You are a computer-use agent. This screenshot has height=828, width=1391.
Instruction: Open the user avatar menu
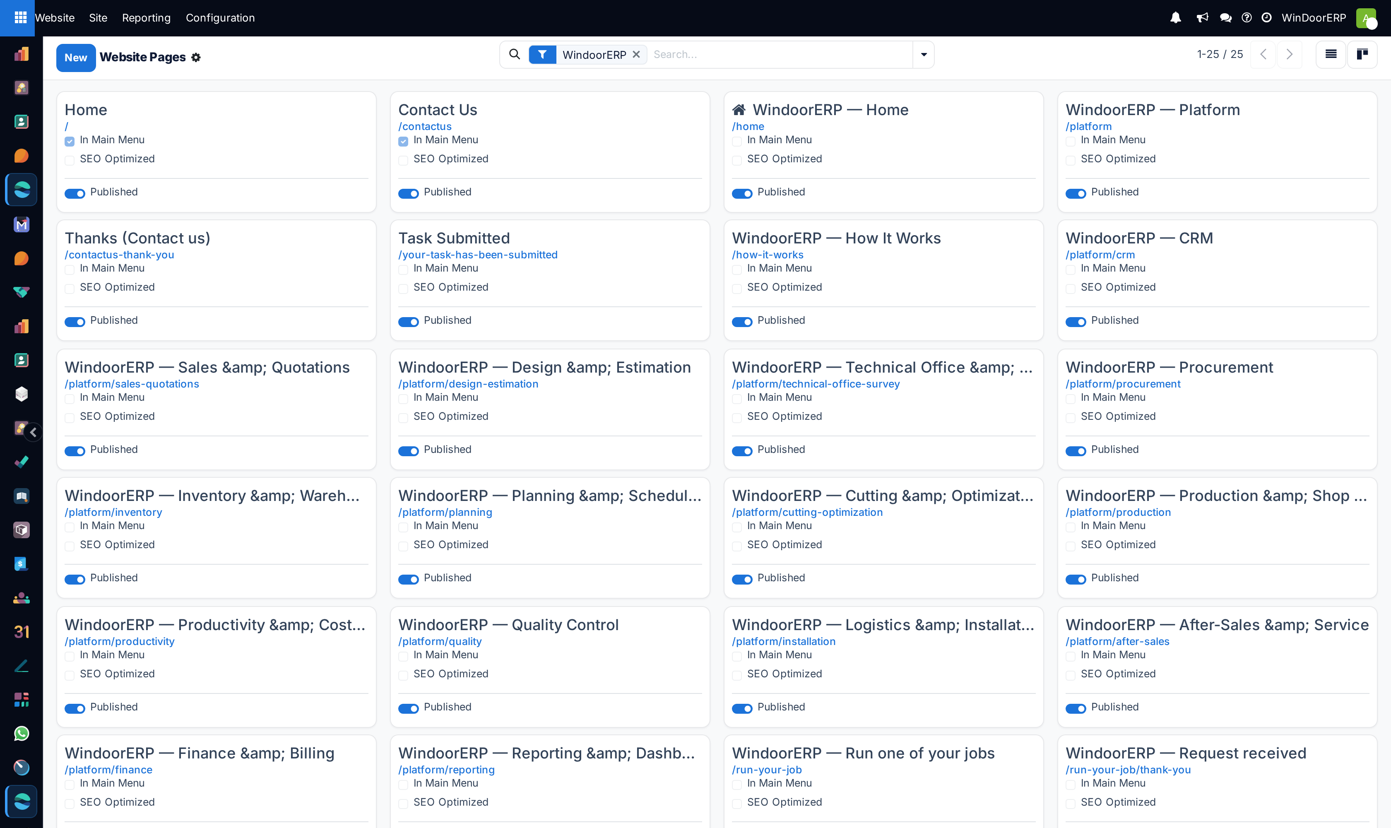click(x=1366, y=18)
